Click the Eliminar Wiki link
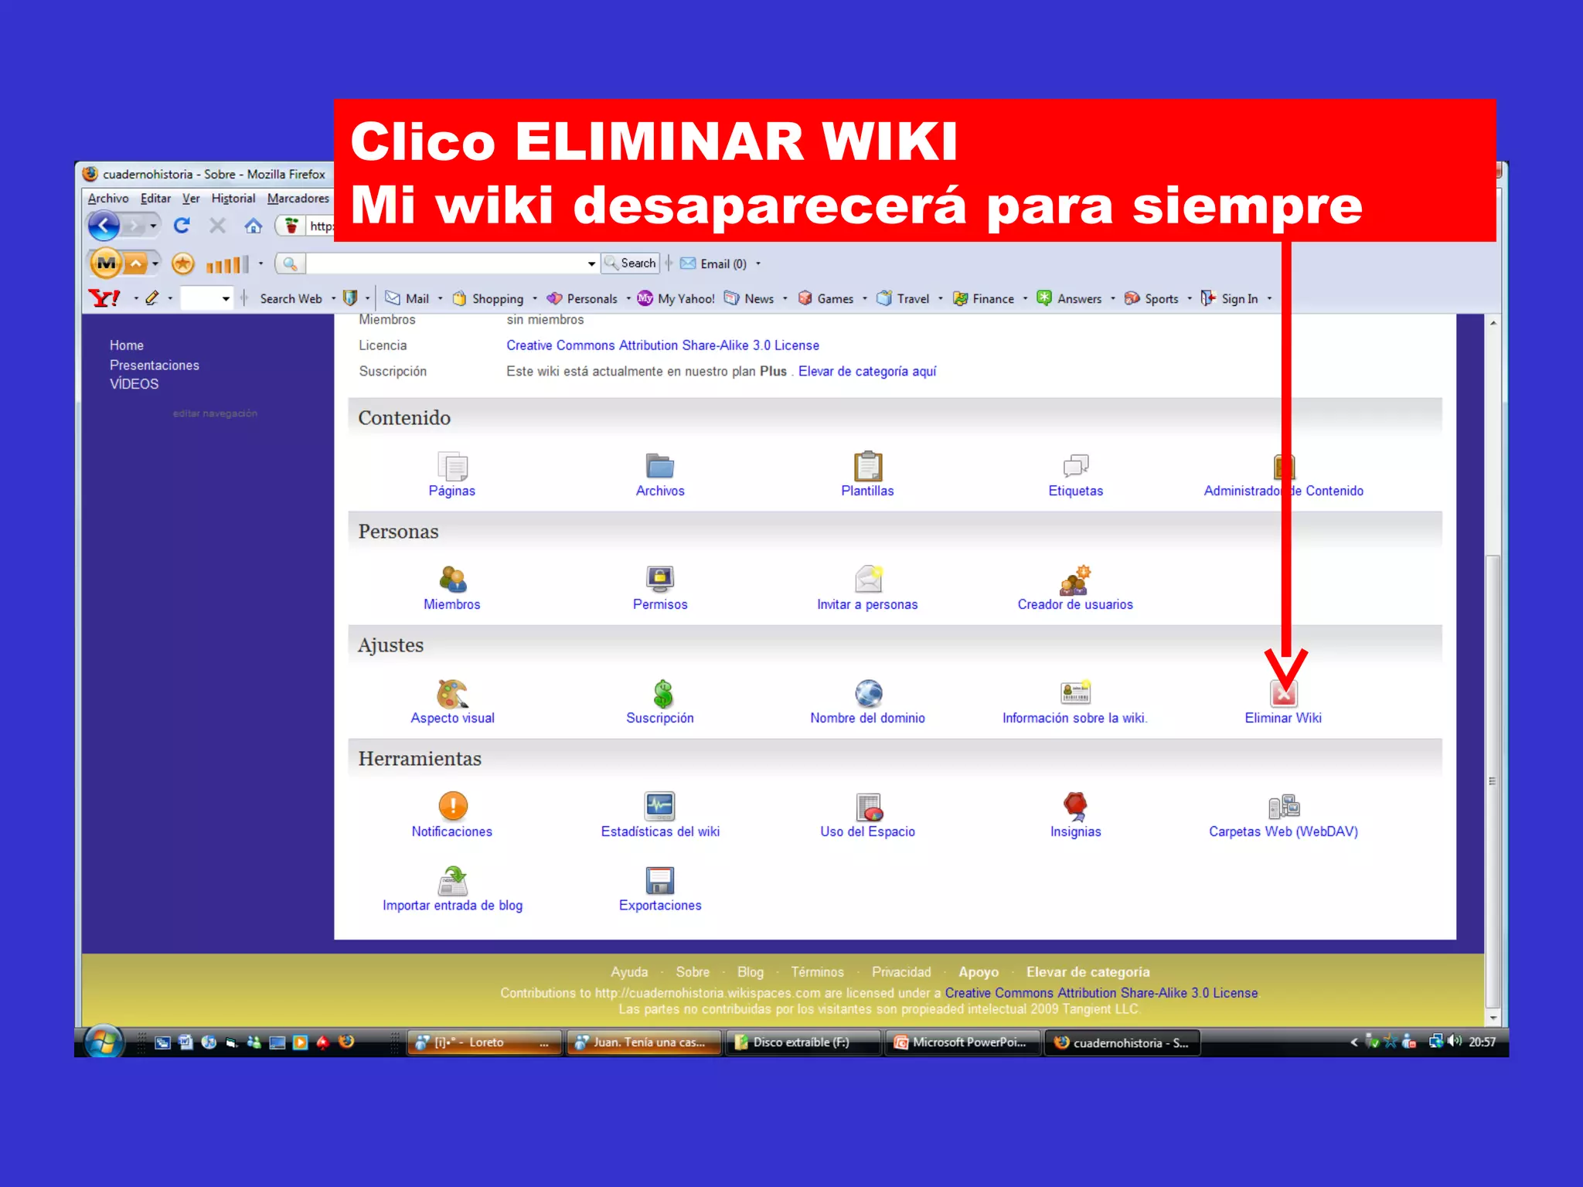The image size is (1583, 1187). click(1283, 718)
